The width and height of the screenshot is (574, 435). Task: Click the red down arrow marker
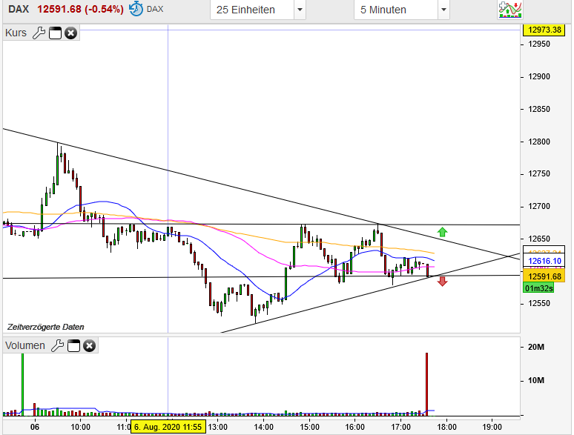coord(442,281)
